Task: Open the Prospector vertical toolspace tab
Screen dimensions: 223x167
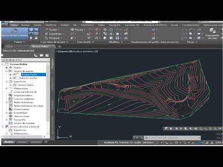Action: (x=52, y=64)
